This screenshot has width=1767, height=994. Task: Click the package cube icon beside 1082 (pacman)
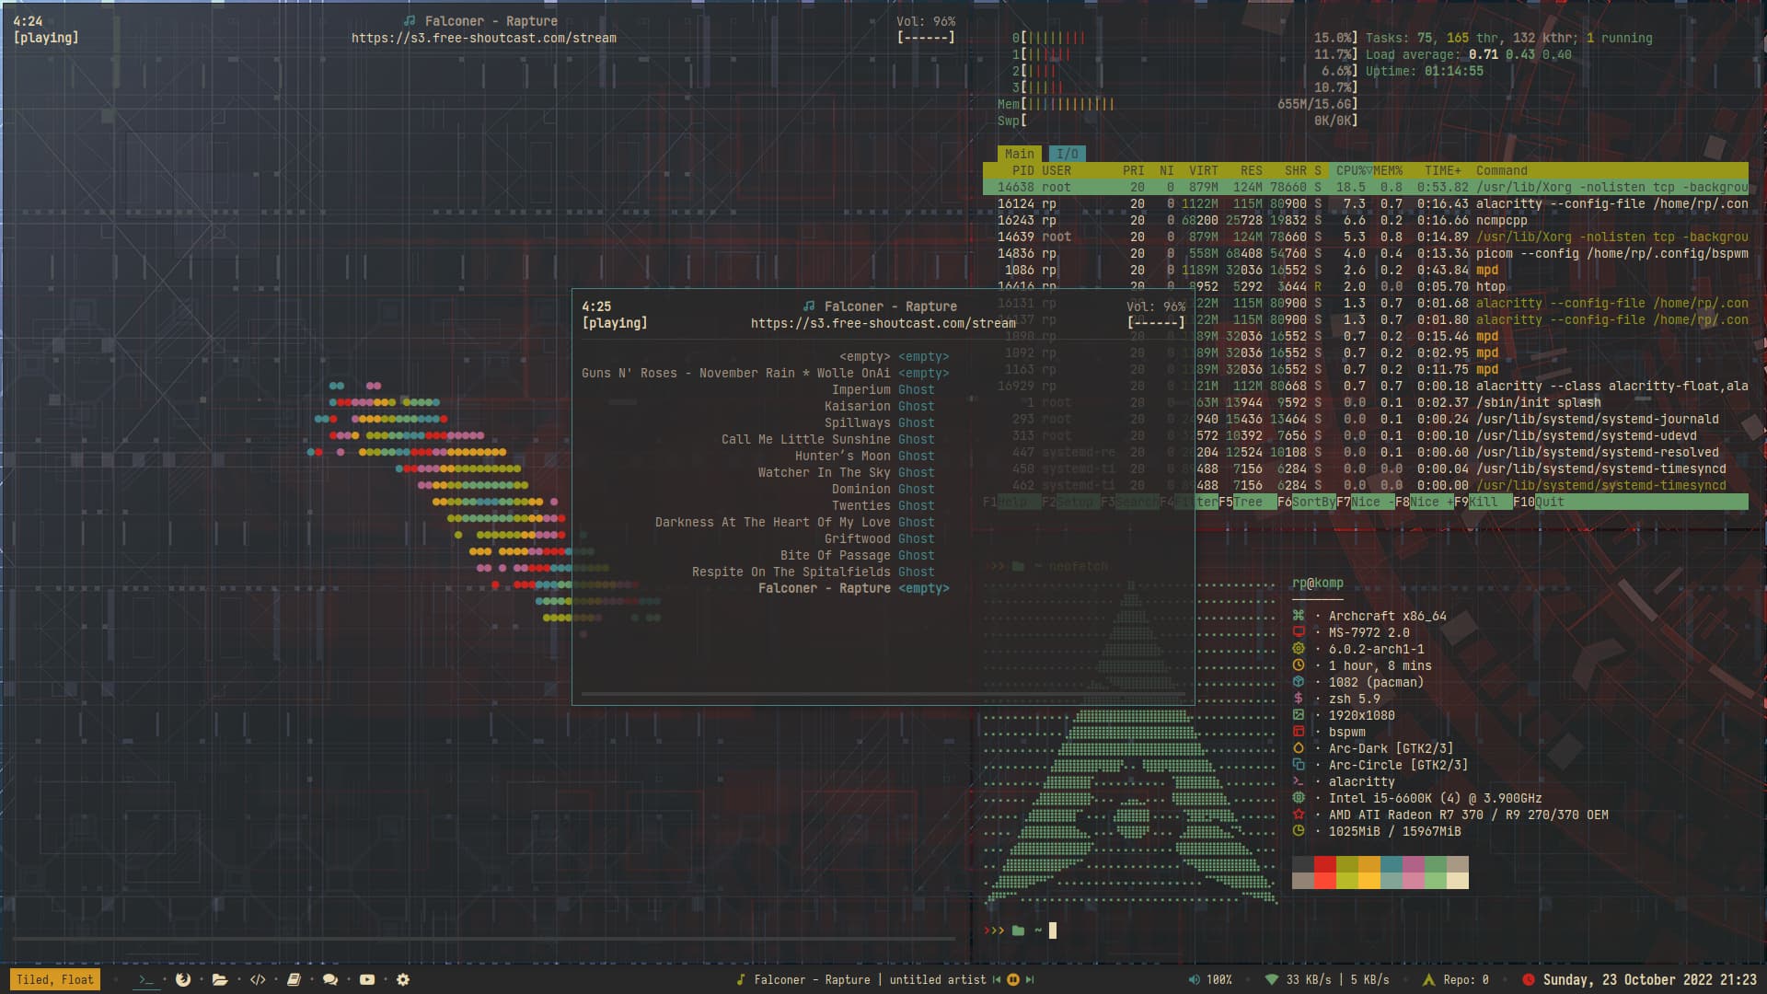pyautogui.click(x=1299, y=682)
